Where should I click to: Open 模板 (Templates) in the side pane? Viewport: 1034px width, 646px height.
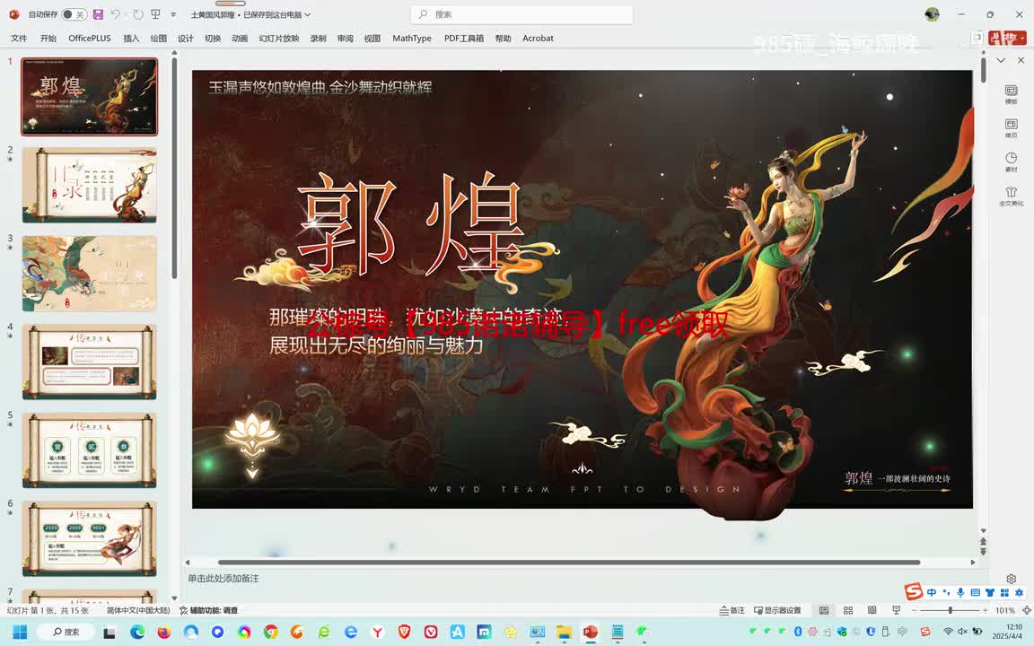1011,94
